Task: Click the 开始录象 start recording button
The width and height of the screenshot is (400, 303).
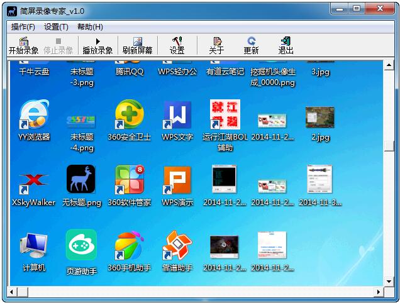Action: point(24,45)
